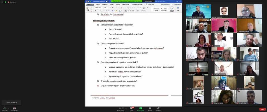Toggle italic formatting in Word ribbon
Image resolution: width=267 pixels, height=112 pixels.
98,11
